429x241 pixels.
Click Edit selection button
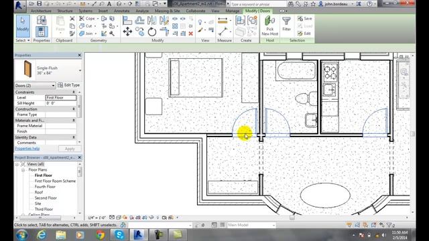pos(304,33)
